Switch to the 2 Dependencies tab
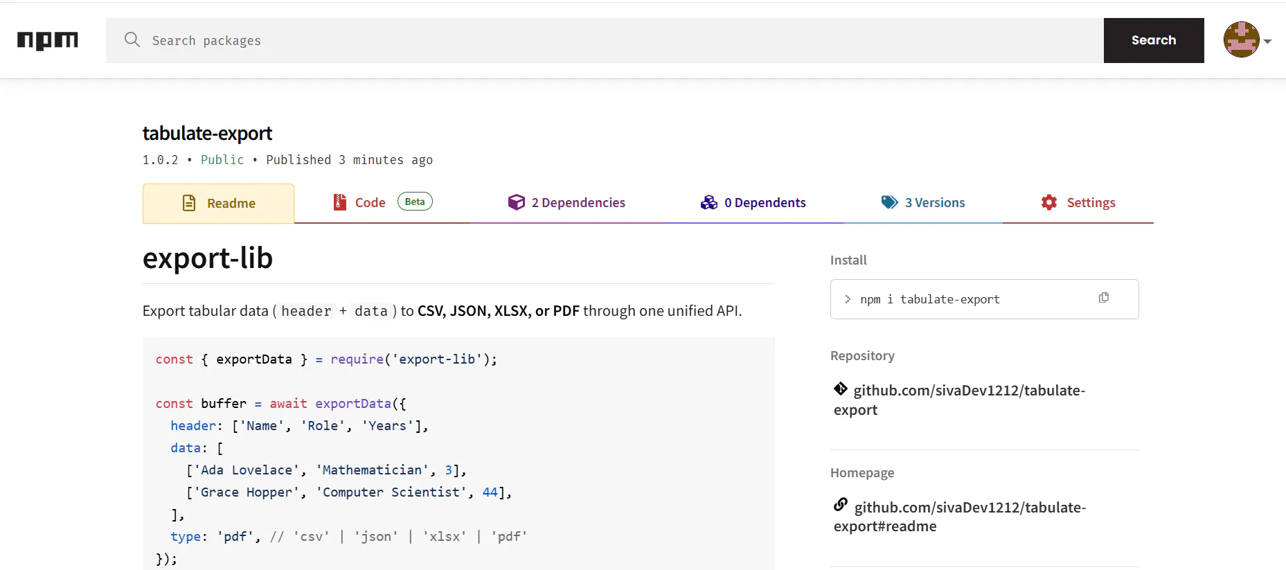The image size is (1286, 570). point(567,202)
